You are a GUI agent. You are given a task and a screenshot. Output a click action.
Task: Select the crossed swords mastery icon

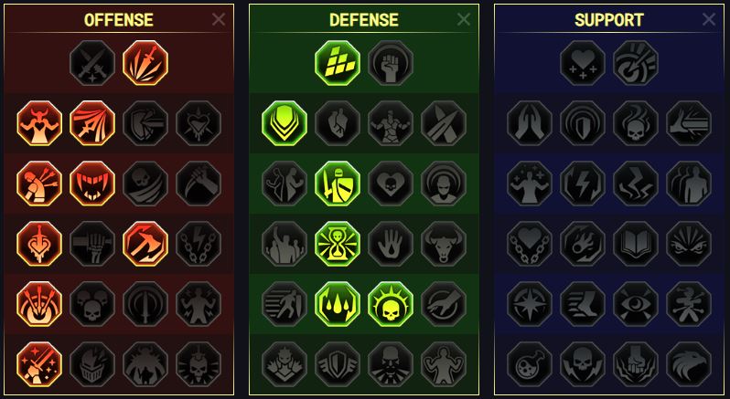click(x=92, y=63)
